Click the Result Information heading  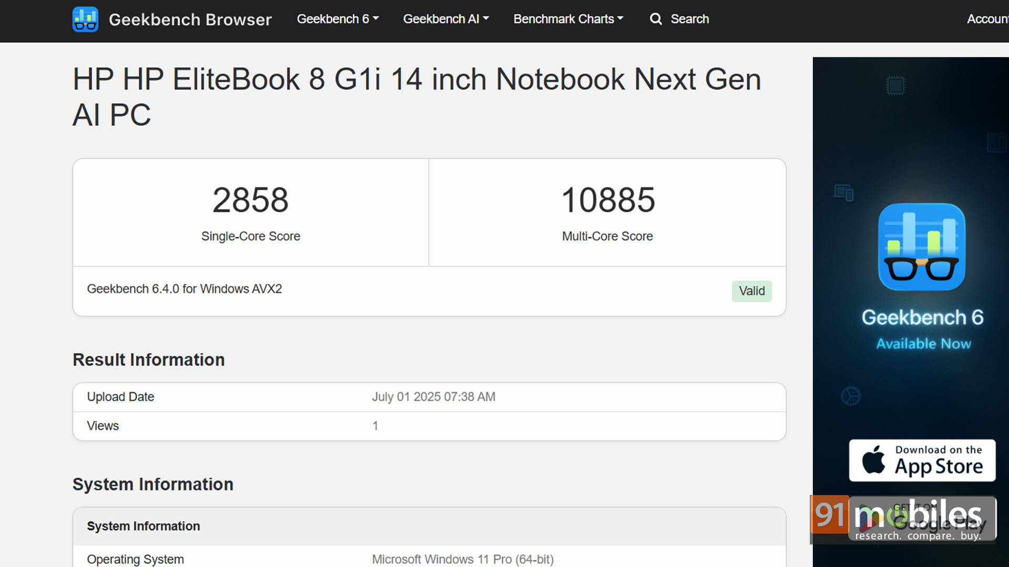[149, 360]
